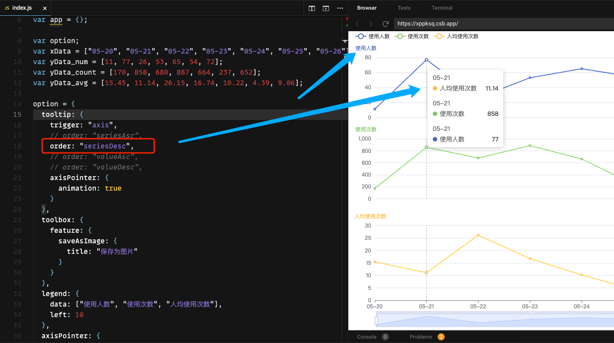The image size is (614, 343).
Task: Switch to the Terminal tab
Action: pos(442,7)
